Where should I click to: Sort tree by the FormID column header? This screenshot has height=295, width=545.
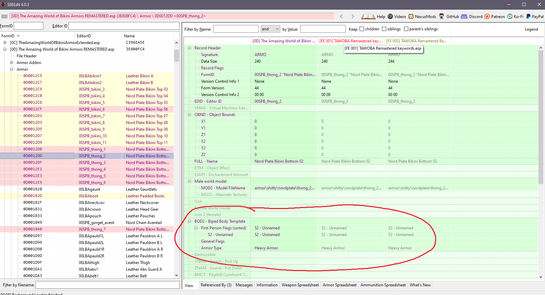pyautogui.click(x=37, y=36)
